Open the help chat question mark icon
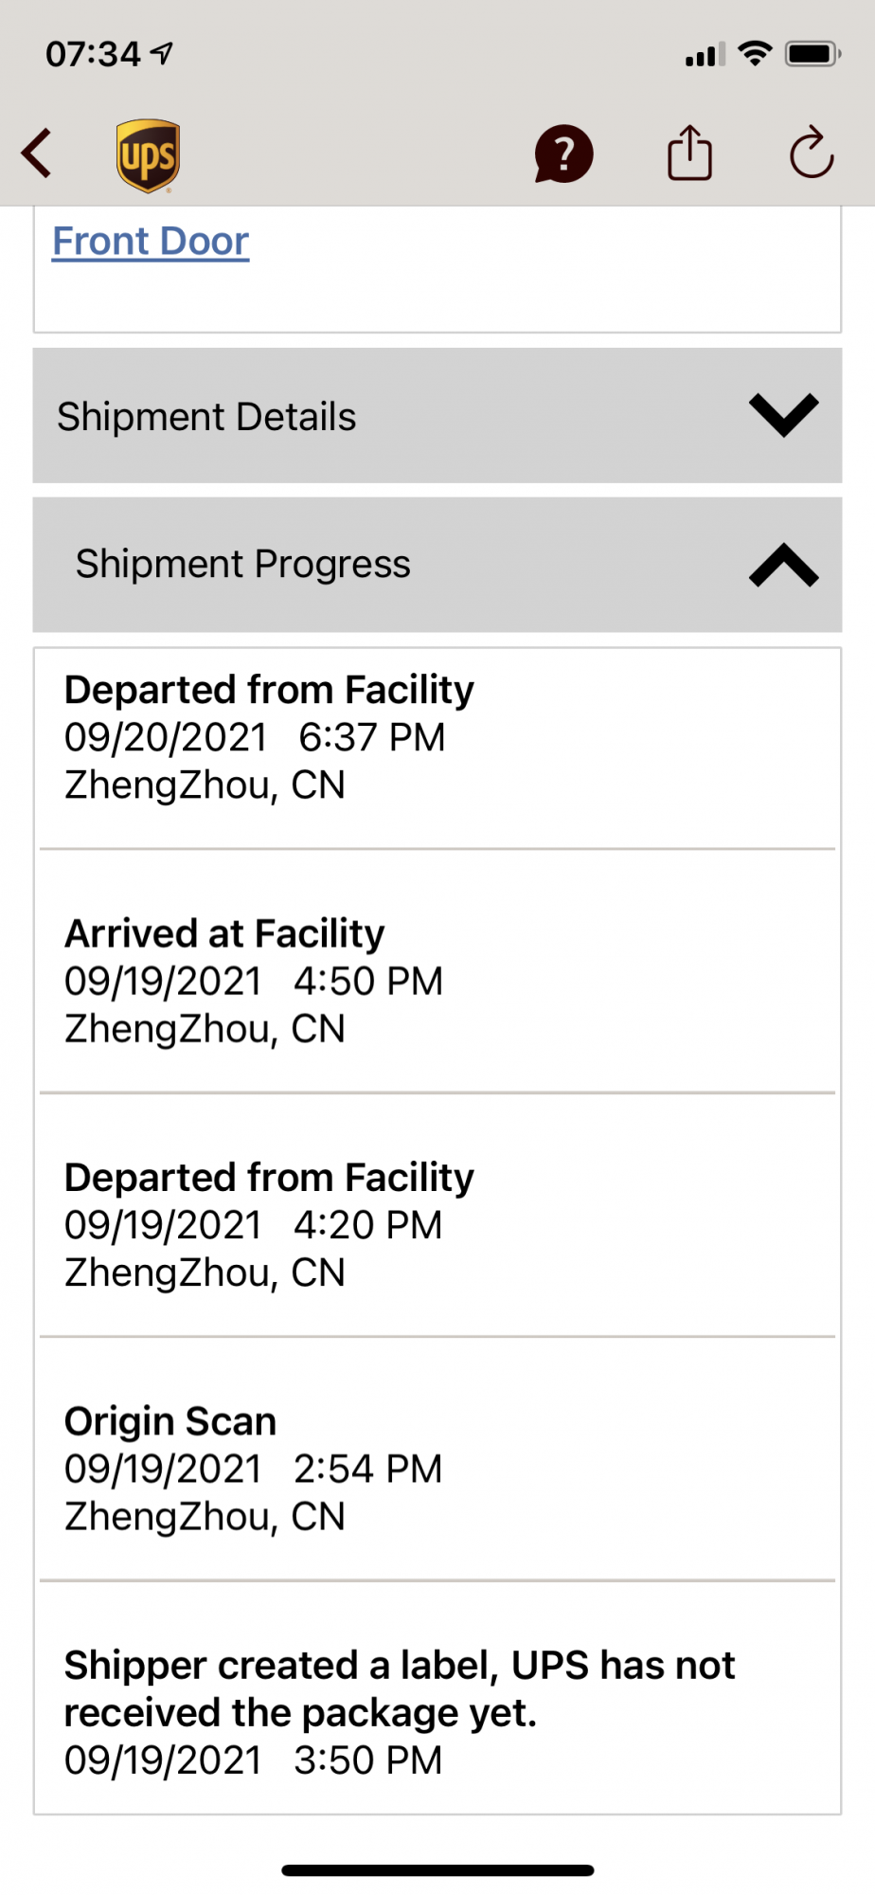Image resolution: width=875 pixels, height=1895 pixels. click(x=563, y=154)
